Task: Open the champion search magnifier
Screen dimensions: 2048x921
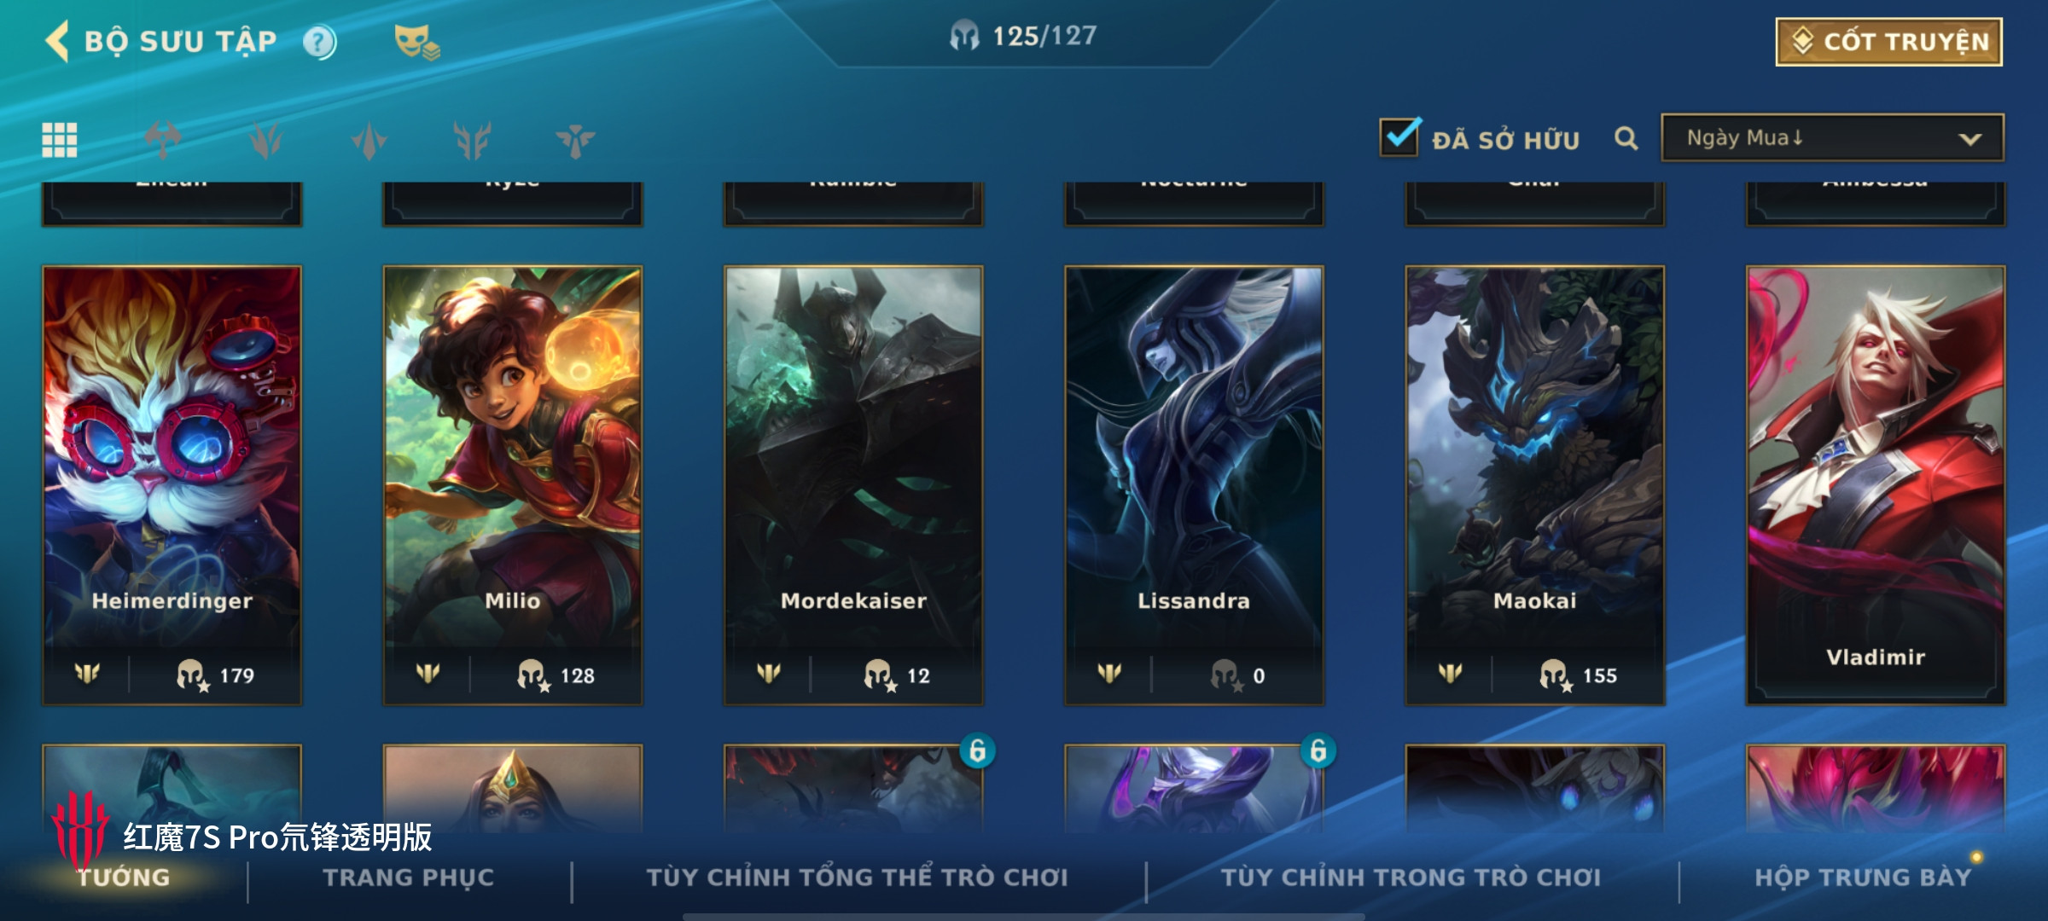Action: pyautogui.click(x=1626, y=138)
